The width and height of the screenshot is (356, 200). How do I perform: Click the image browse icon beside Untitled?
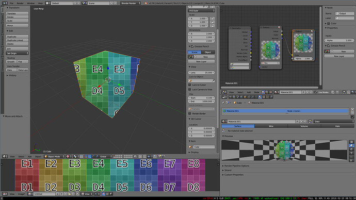pyautogui.click(x=30, y=194)
